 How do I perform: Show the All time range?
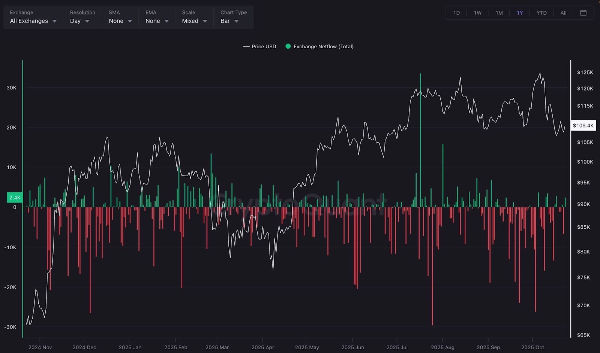tap(563, 13)
